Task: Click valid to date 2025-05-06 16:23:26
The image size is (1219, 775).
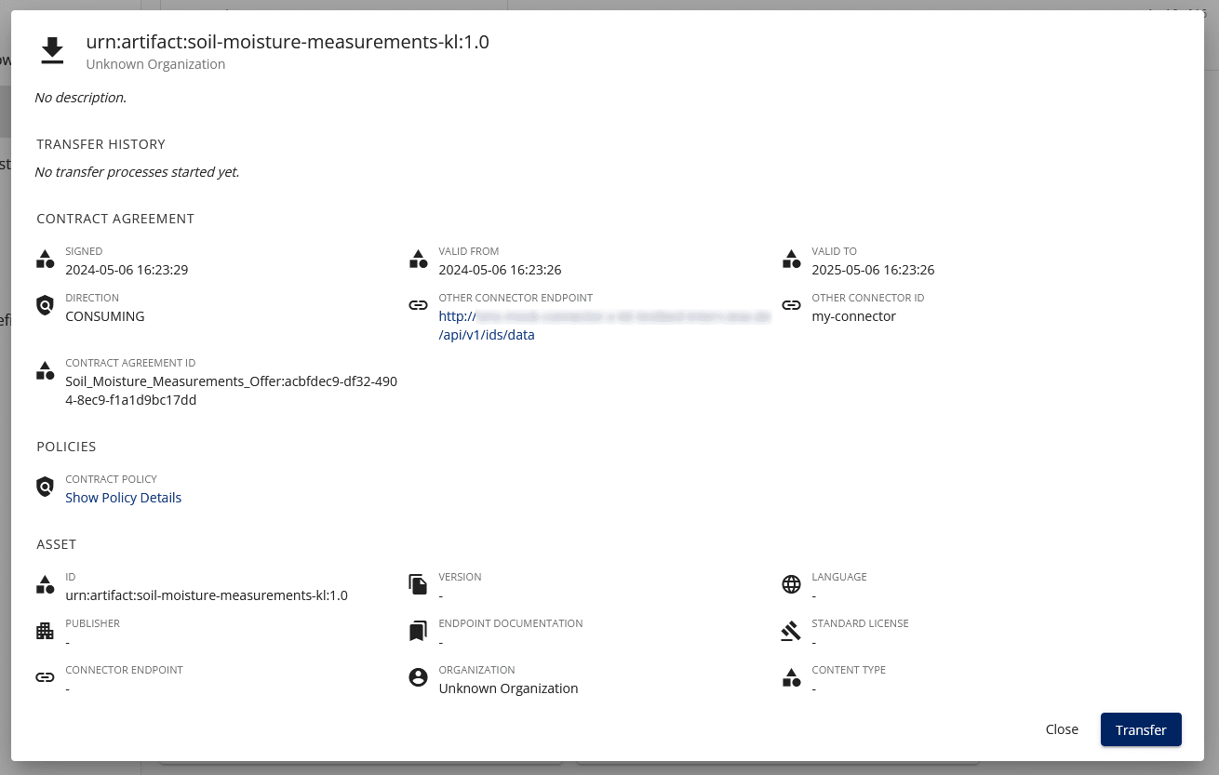Action: coord(873,270)
